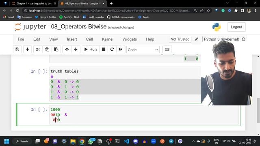Viewport: 260px width, 146px height.
Task: Open the Spotify – Rock bookmark
Action: coord(69,17)
